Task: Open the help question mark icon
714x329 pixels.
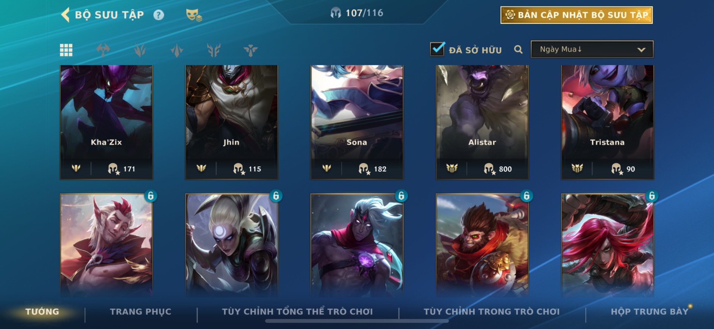Action: [159, 15]
